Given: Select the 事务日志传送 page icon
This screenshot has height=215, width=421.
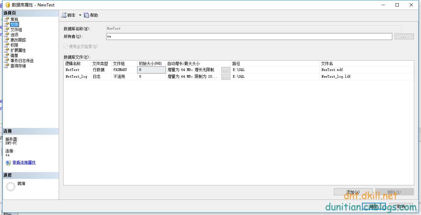Looking at the screenshot, I should 6,61.
